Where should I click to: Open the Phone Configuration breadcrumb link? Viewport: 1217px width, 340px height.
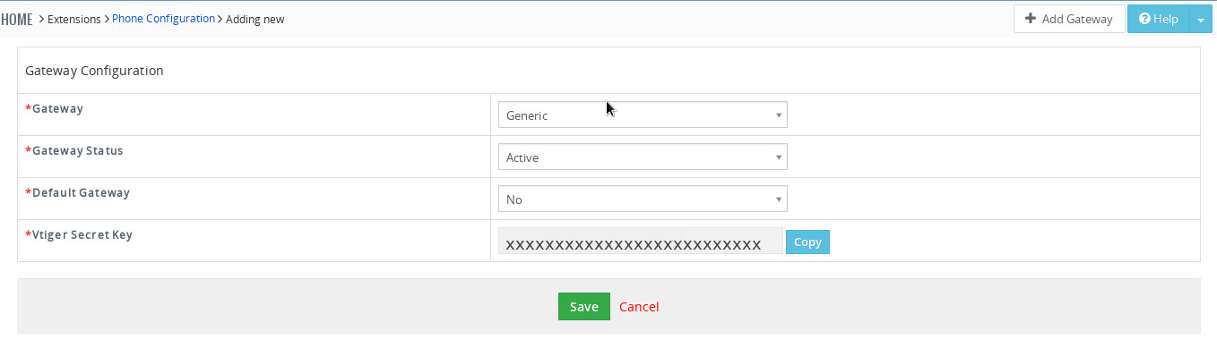[x=163, y=19]
